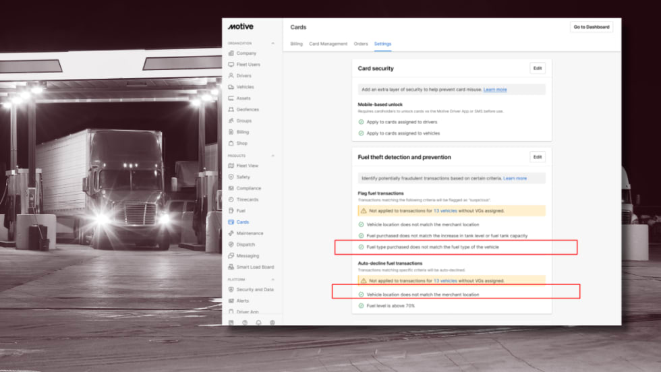Open the Smart Load Board
Image resolution: width=661 pixels, height=372 pixels.
(255, 267)
